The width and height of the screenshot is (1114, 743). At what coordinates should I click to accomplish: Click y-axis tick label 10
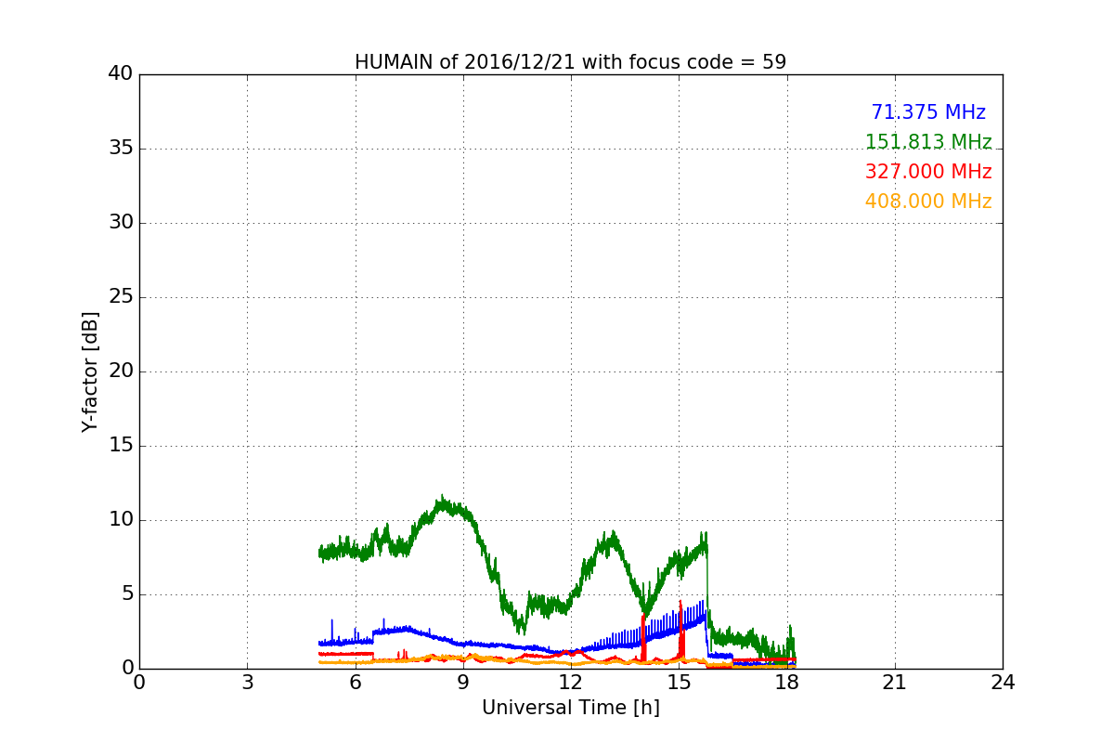click(121, 520)
